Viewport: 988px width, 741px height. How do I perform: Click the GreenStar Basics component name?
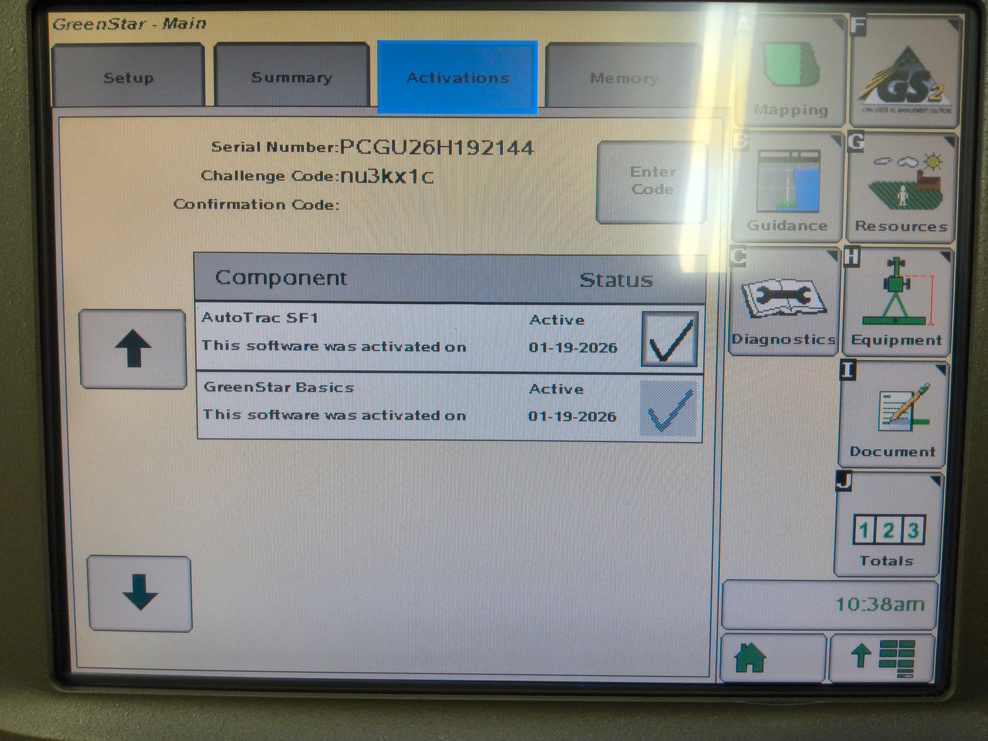279,387
